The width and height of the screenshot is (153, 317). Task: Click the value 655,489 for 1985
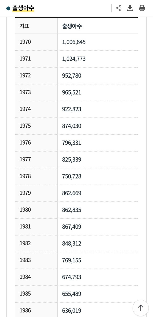[x=72, y=294]
